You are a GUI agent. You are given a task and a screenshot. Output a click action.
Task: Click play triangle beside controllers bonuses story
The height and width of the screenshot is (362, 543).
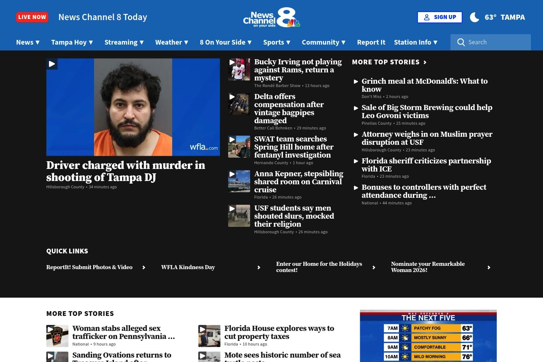click(356, 188)
